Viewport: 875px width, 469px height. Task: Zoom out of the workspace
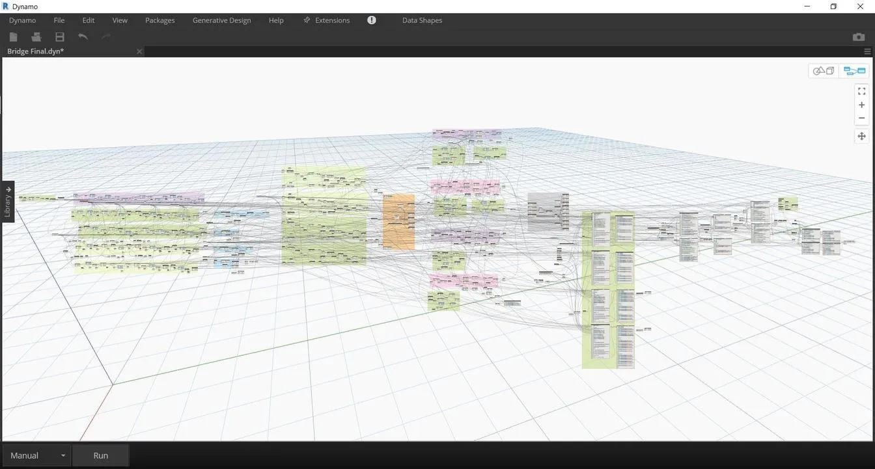861,118
